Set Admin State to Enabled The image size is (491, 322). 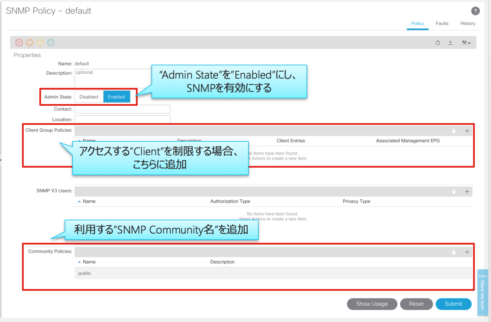click(x=116, y=97)
